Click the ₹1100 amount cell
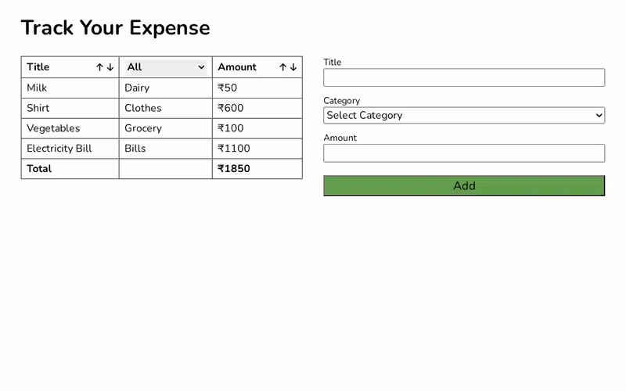This screenshot has height=391, width=626. (234, 149)
